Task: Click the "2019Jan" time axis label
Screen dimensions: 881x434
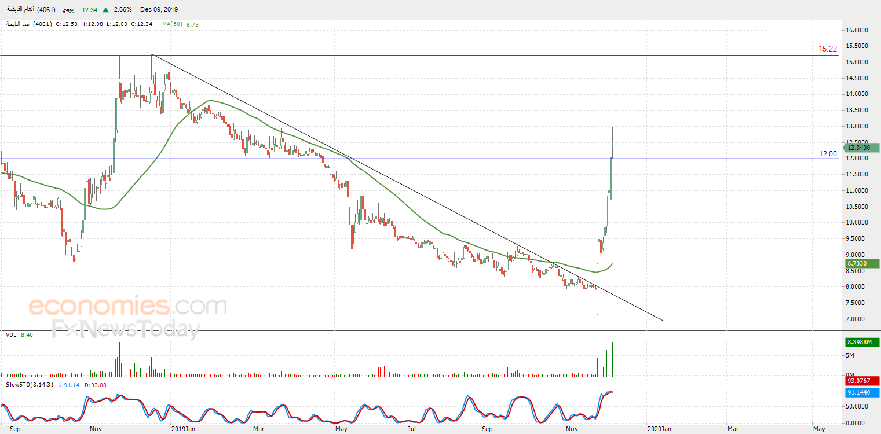Action: [x=183, y=429]
